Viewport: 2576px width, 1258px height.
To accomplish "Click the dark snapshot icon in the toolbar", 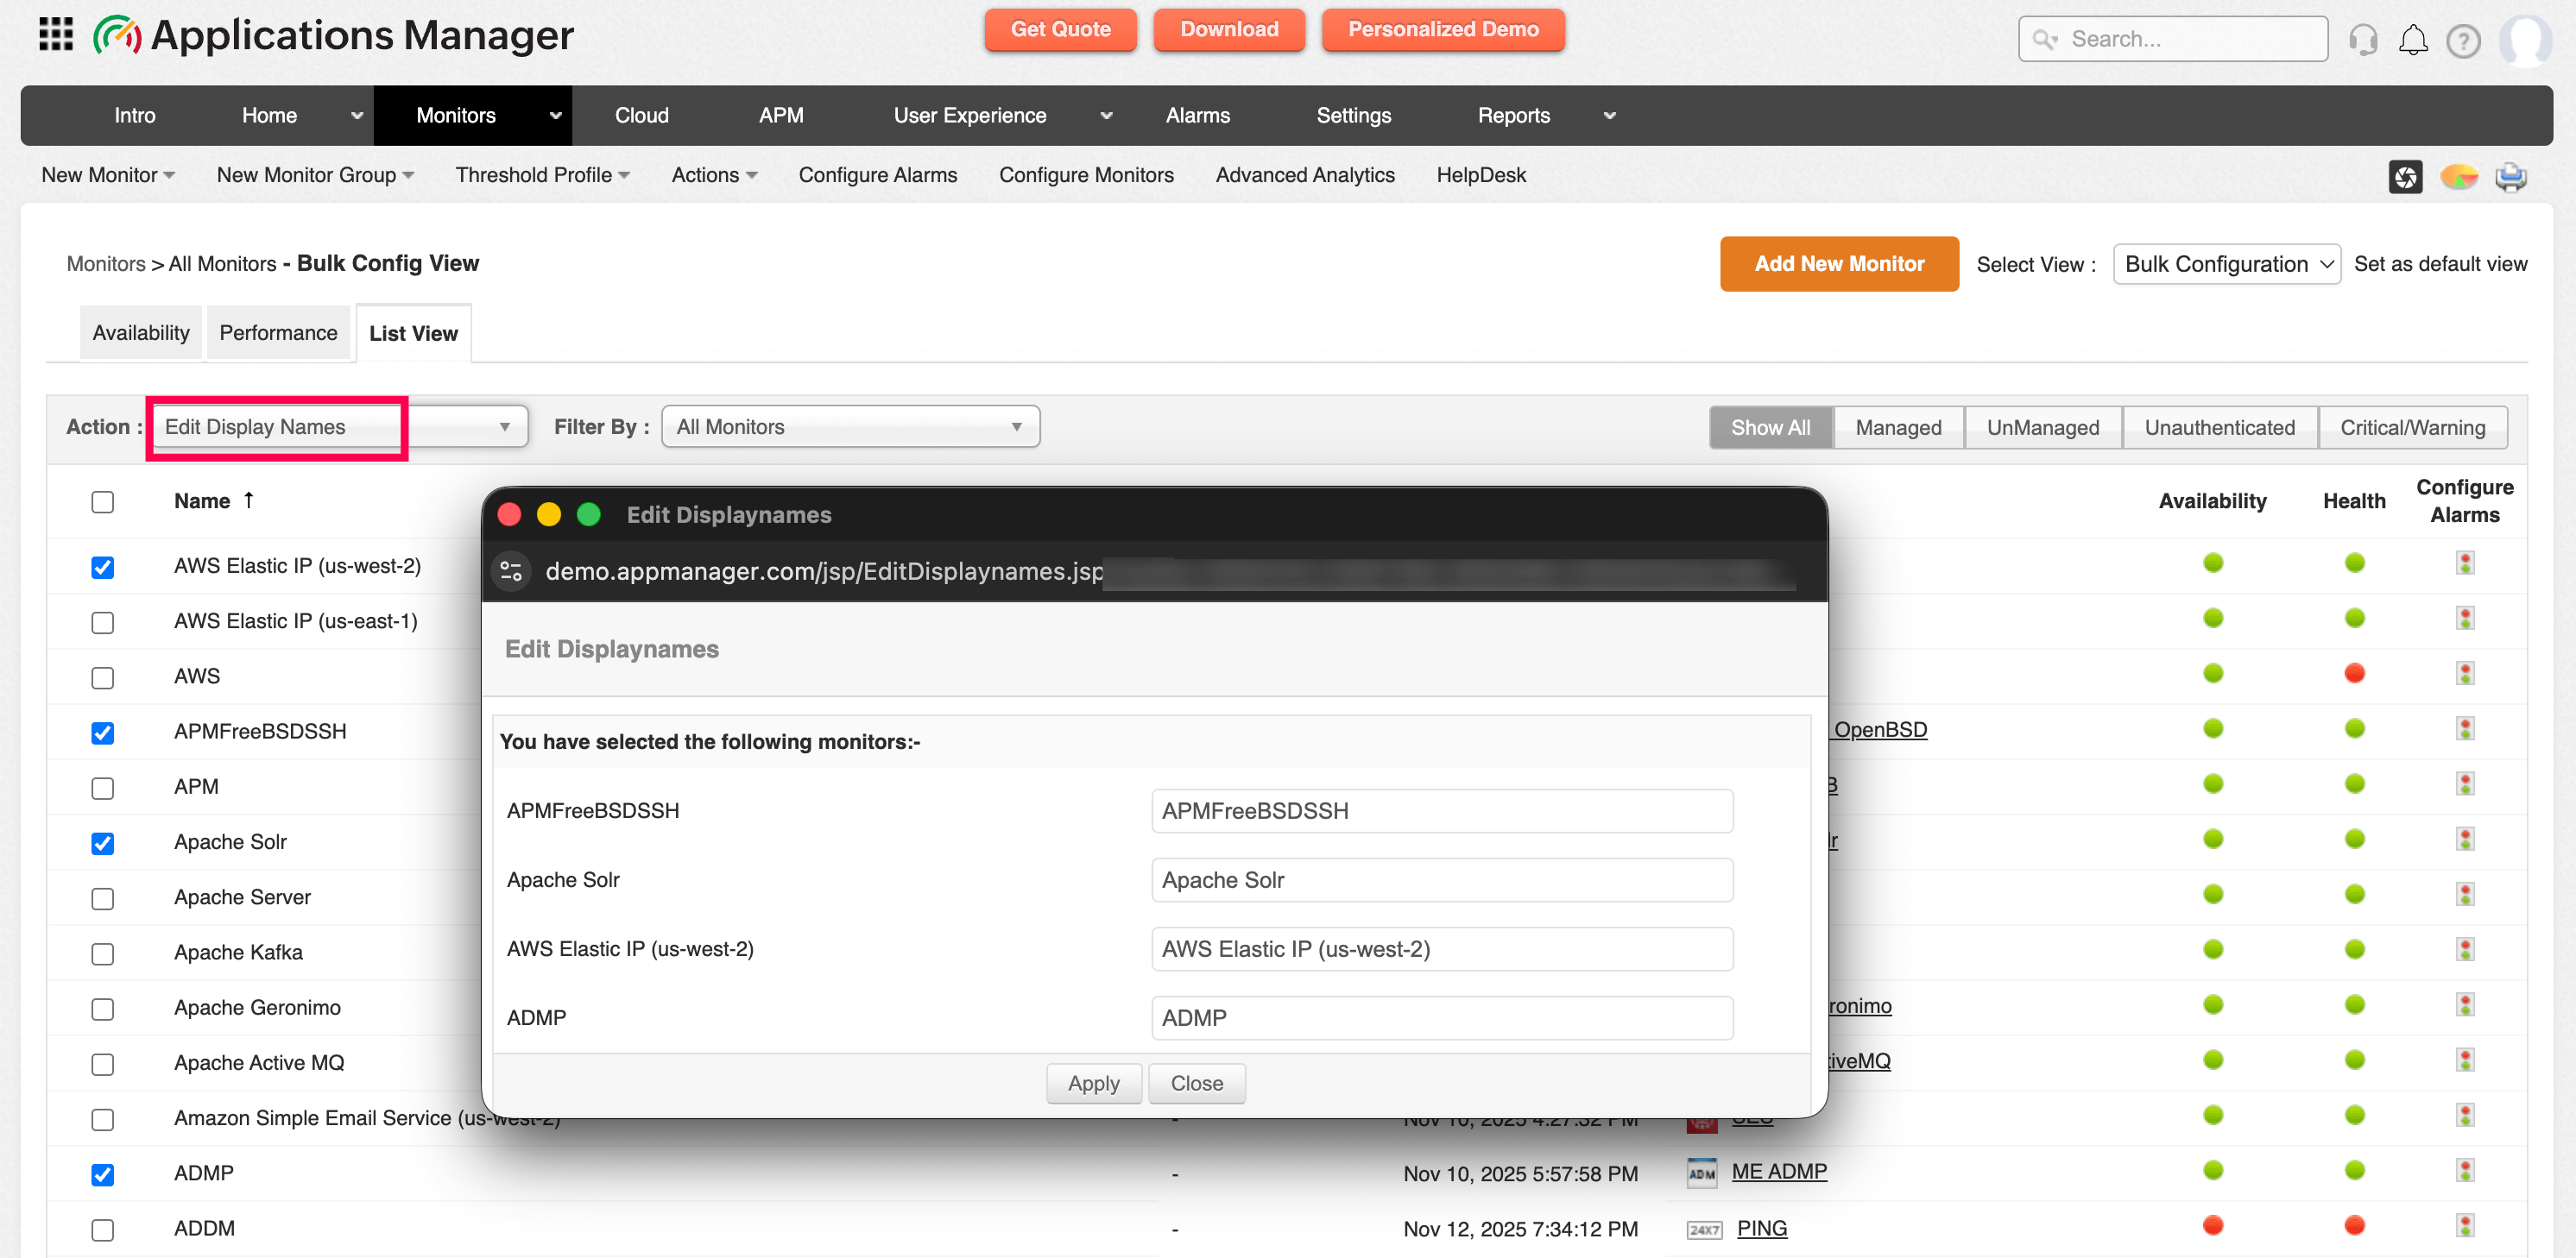I will point(2405,177).
